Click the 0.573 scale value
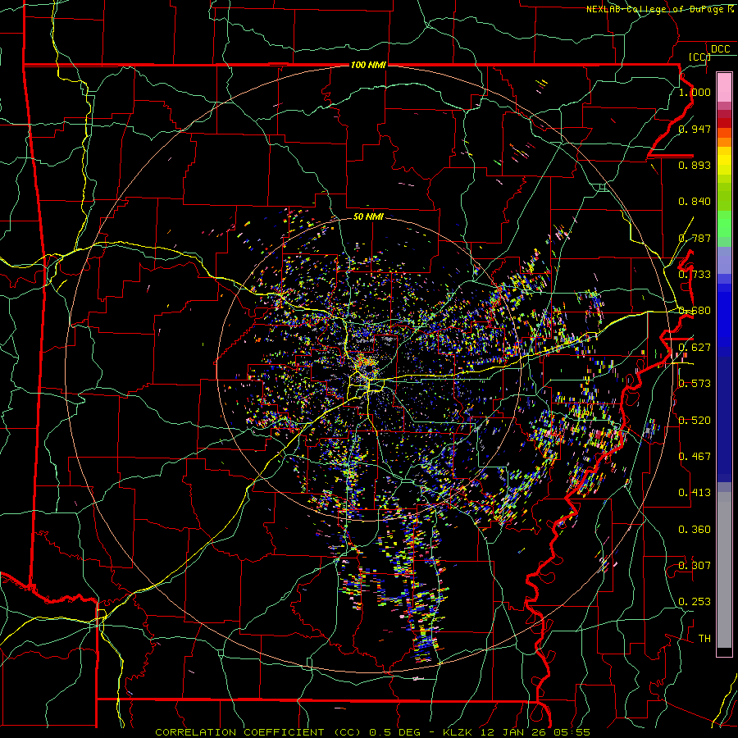This screenshot has width=738, height=738. coord(695,384)
